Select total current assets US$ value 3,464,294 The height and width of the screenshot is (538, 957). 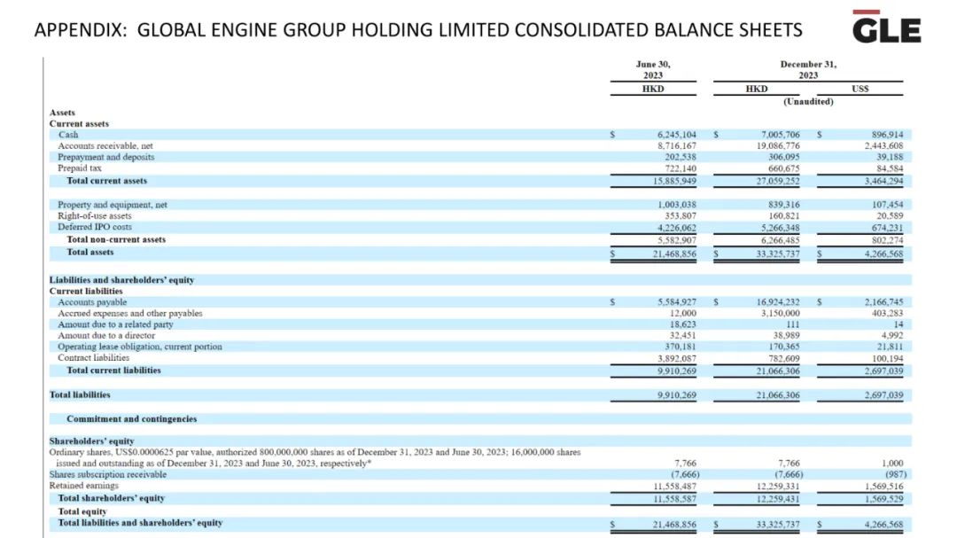tap(883, 181)
